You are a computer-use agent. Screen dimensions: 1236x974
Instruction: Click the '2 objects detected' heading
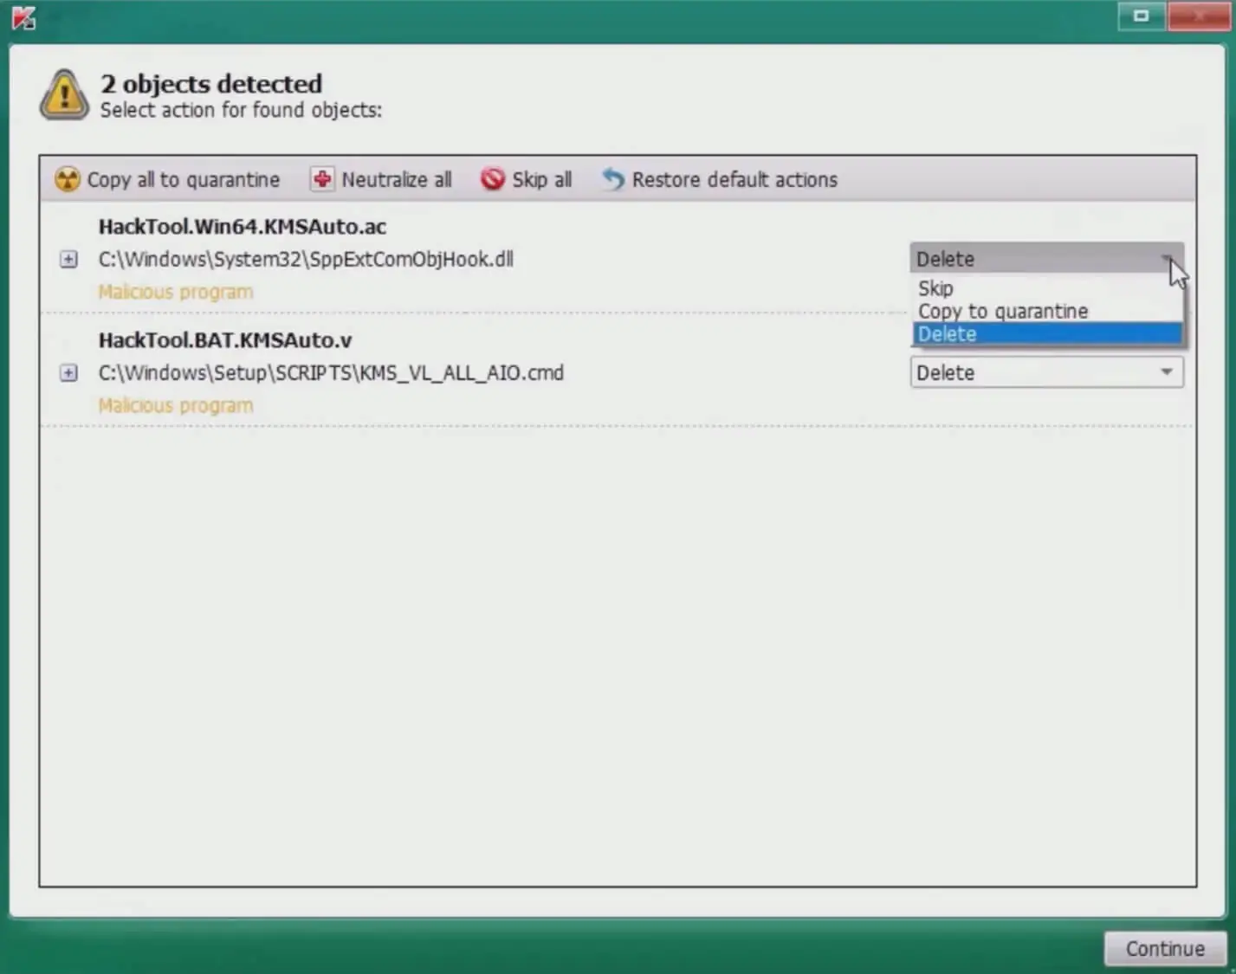tap(211, 84)
